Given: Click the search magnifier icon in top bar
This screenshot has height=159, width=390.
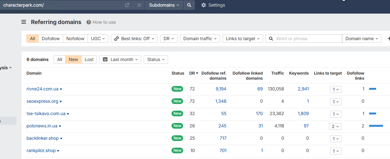Looking at the screenshot, I should tap(189, 5).
